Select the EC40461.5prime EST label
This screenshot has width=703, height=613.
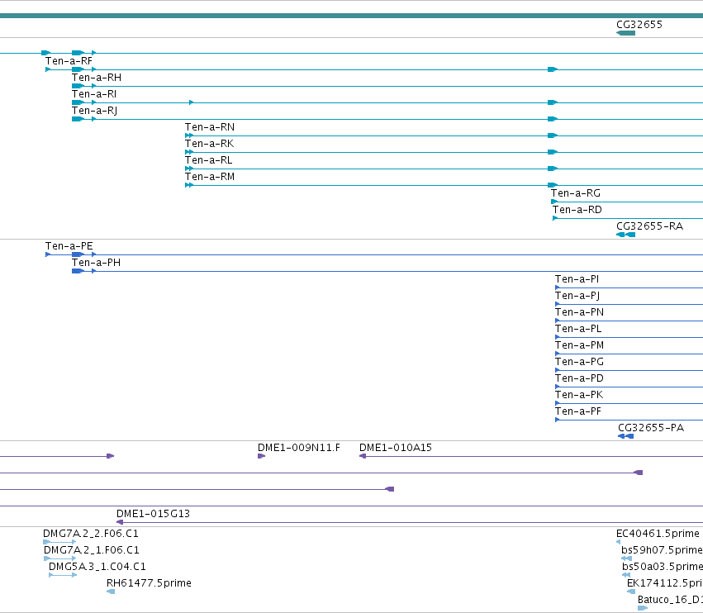click(x=658, y=534)
